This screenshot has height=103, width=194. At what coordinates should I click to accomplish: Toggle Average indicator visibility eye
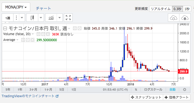[x=23, y=40]
